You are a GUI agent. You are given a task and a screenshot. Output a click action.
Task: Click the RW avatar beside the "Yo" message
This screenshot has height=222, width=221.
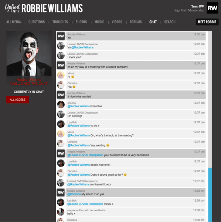click(x=61, y=36)
